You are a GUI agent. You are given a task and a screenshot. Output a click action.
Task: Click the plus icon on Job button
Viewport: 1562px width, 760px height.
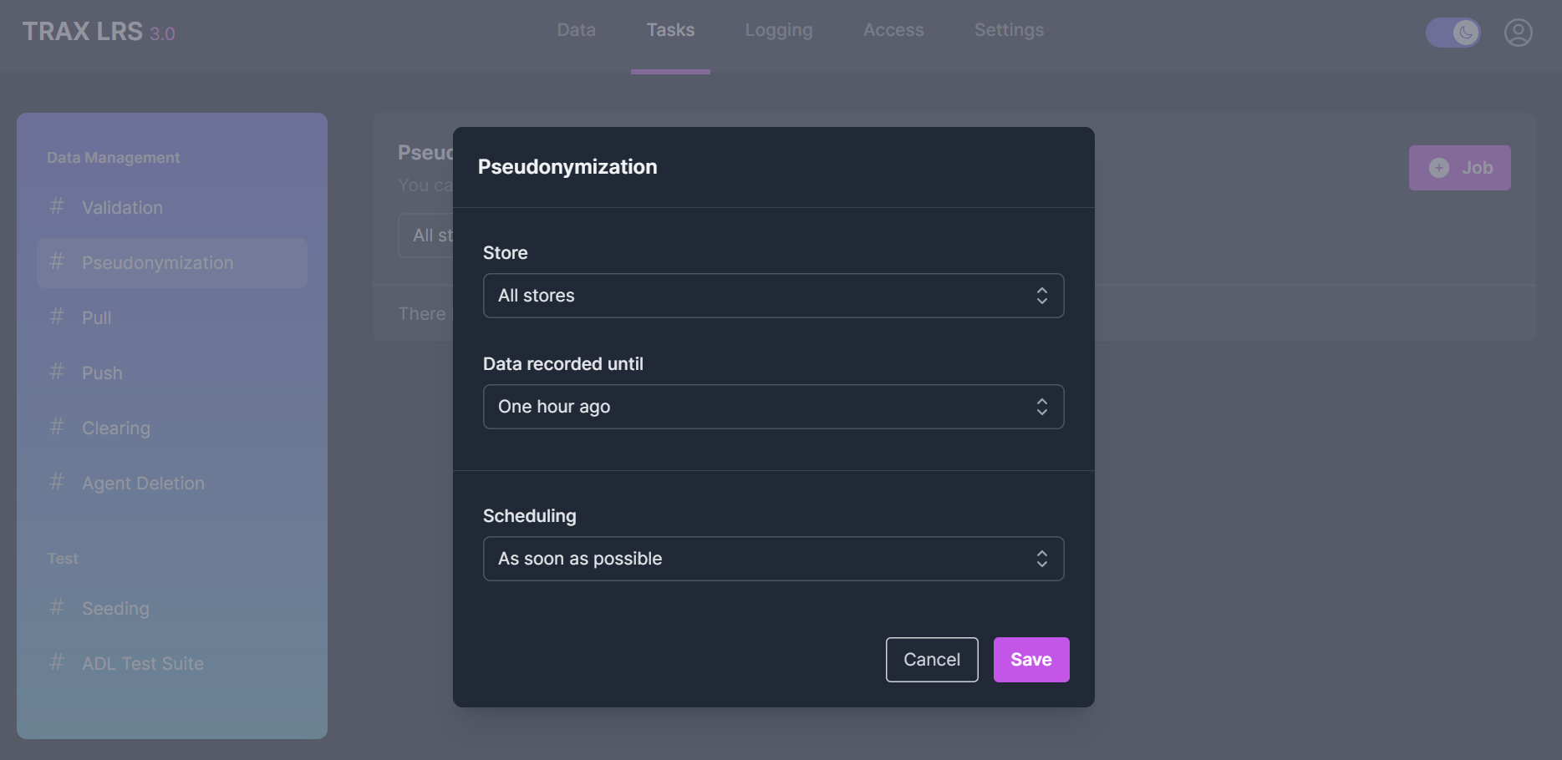tap(1438, 168)
